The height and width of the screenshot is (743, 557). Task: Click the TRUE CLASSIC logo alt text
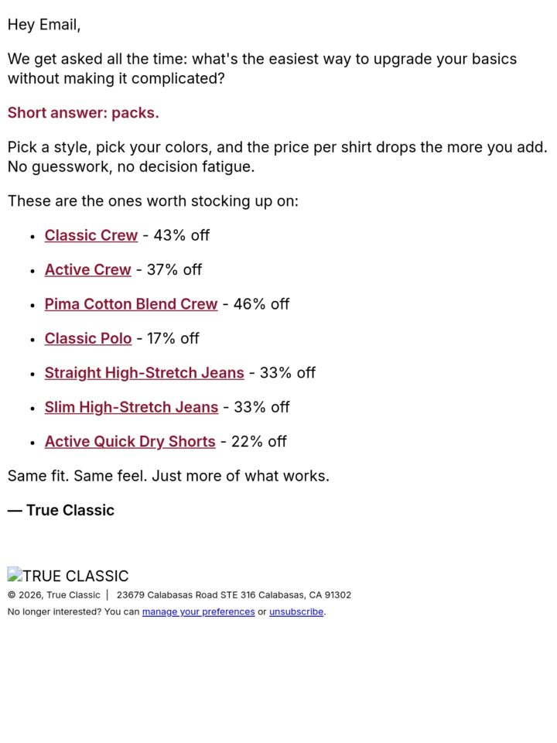76,576
